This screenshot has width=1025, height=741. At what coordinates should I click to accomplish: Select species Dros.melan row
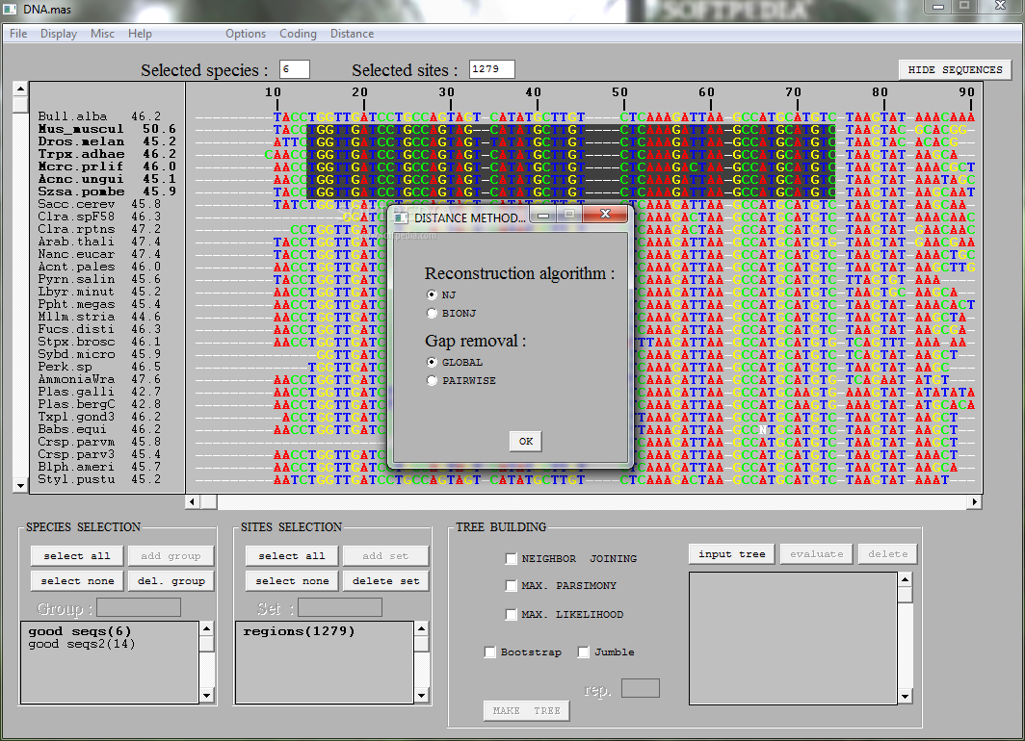(x=107, y=141)
